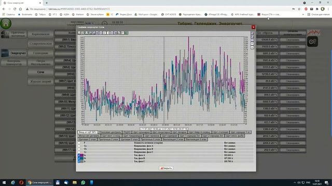The height and width of the screenshot is (186, 332).
Task: Open a new browser tab with plus icon
Action: [x=47, y=3]
